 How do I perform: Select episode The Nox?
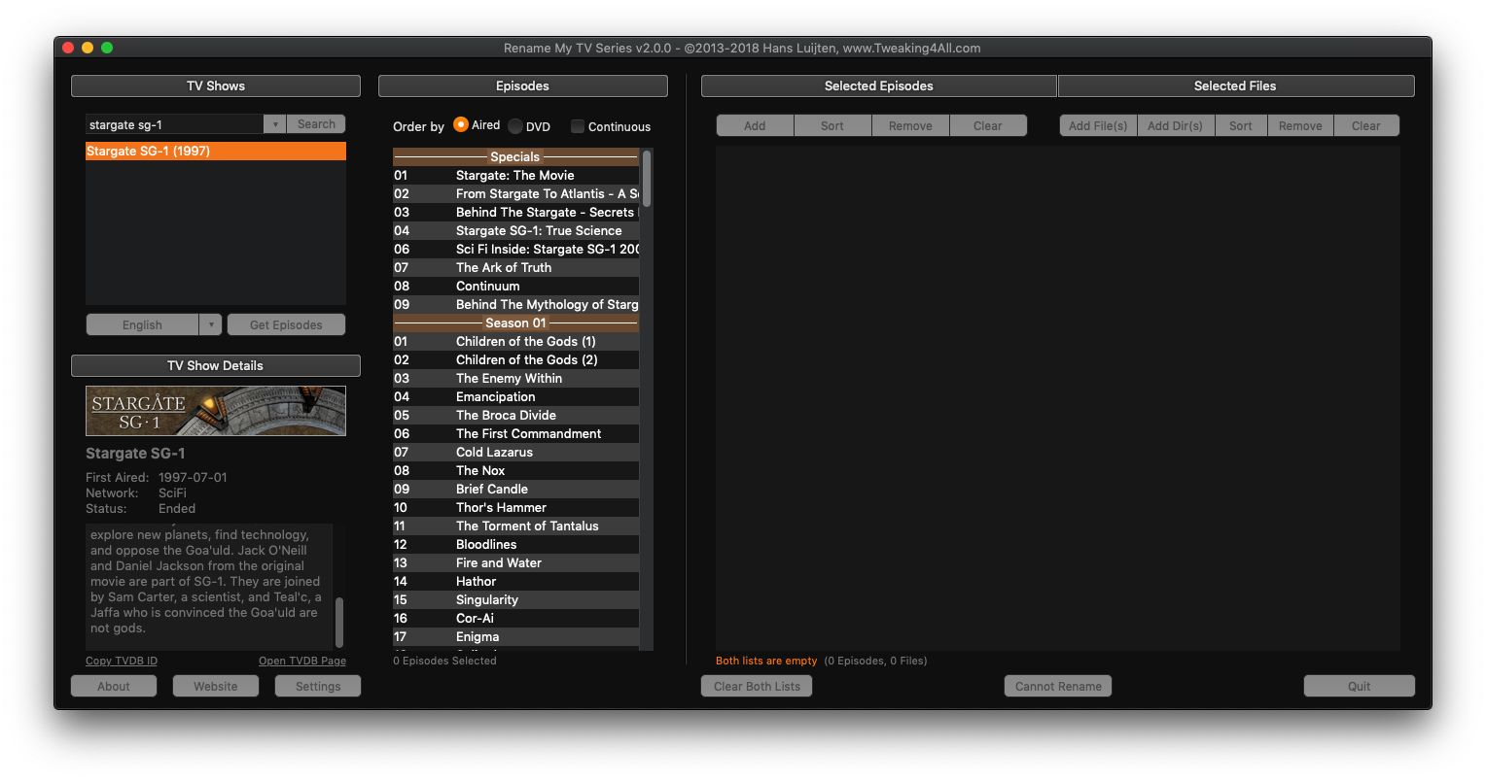515,470
